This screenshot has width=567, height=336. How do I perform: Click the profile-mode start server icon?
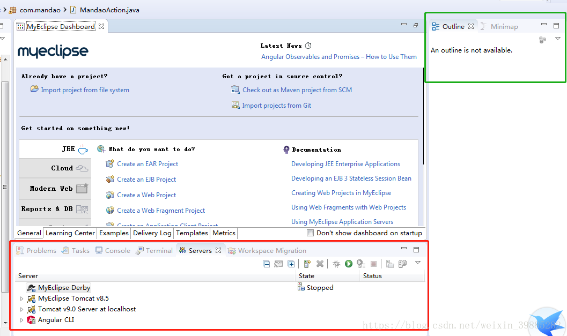pyautogui.click(x=361, y=264)
